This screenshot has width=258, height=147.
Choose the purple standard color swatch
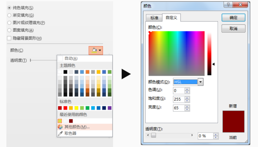[110, 108]
